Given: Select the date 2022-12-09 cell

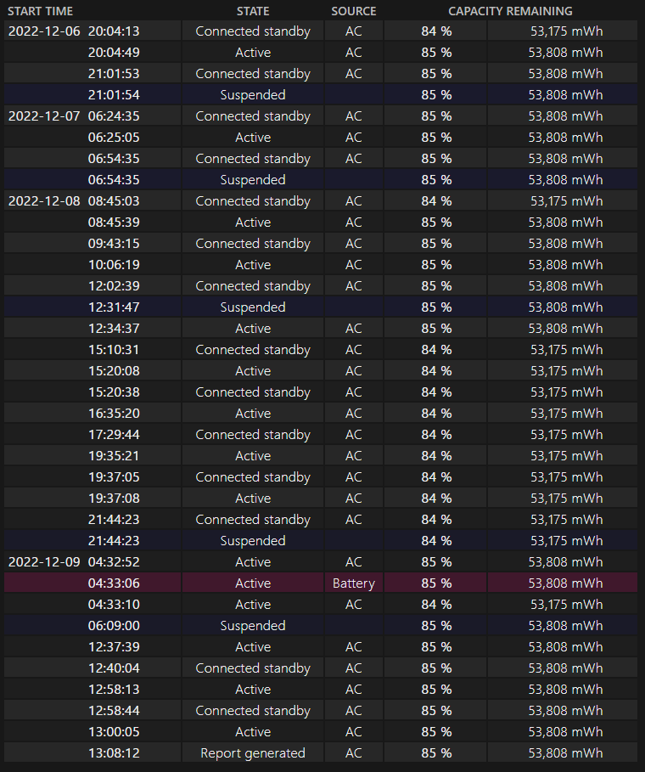Looking at the screenshot, I should (x=44, y=561).
